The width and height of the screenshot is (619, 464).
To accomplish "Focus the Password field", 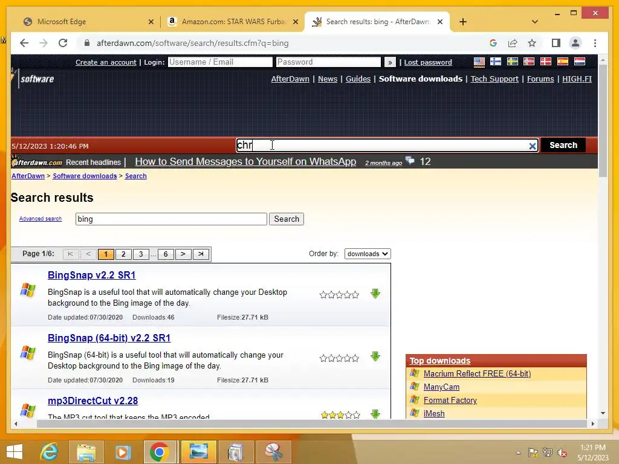I will pyautogui.click(x=328, y=62).
